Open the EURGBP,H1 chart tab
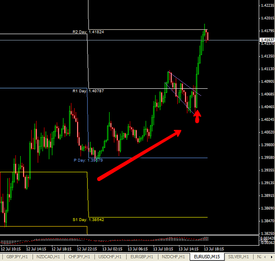The height and width of the screenshot is (261, 275). tap(142, 257)
